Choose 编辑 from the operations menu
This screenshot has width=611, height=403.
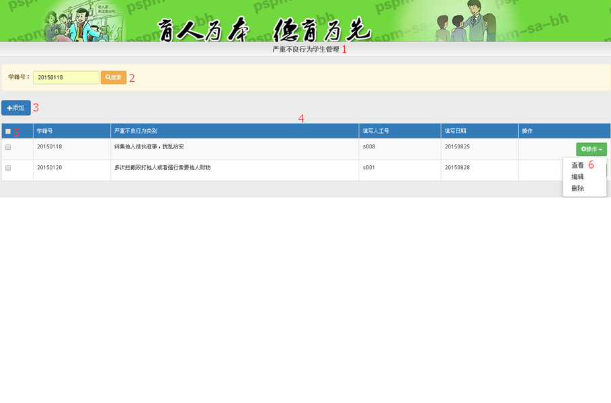577,177
